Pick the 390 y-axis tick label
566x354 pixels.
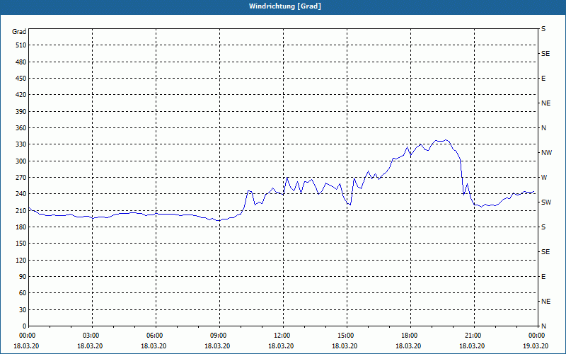click(x=21, y=112)
